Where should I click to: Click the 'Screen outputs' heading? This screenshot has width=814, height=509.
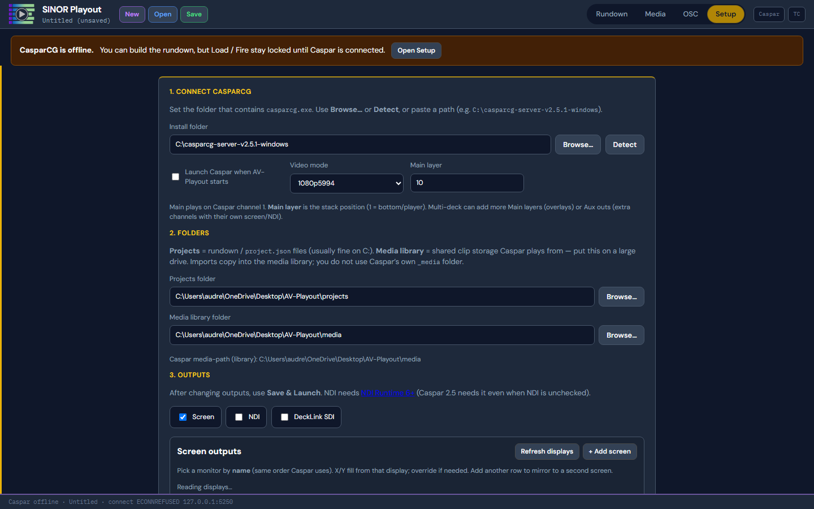pyautogui.click(x=209, y=451)
